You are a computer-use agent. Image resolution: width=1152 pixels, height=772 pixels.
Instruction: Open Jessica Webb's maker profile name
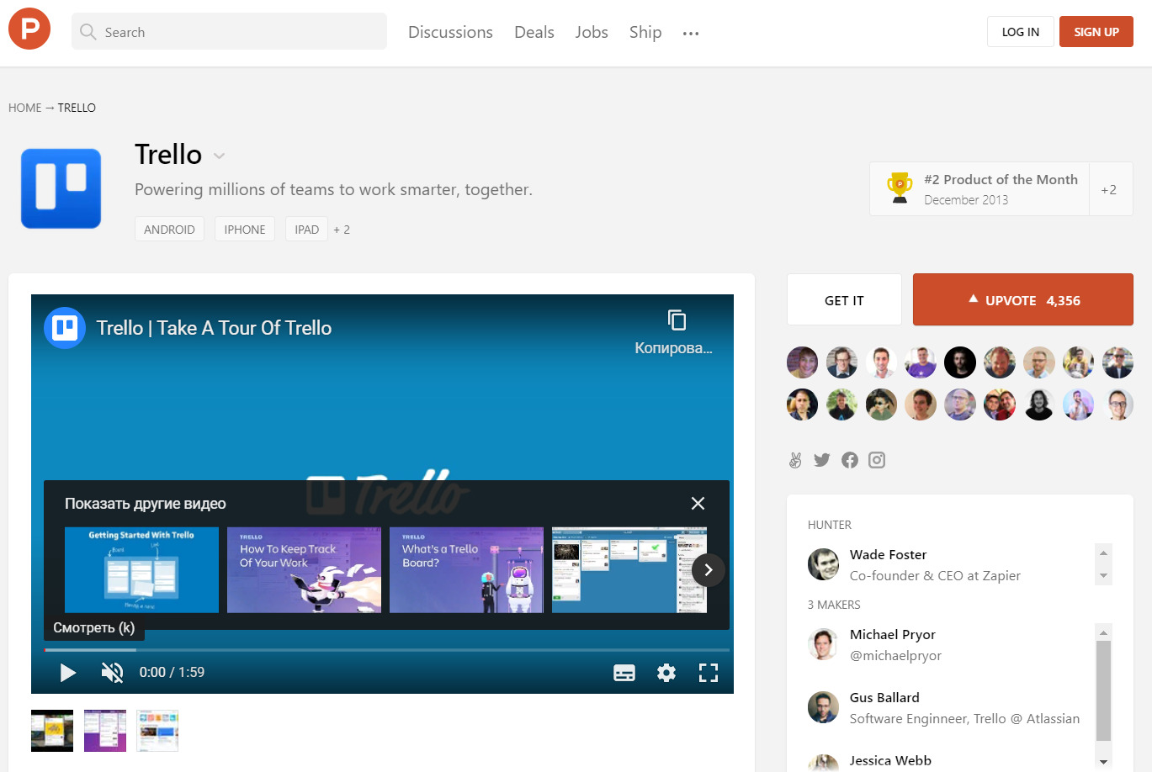[x=890, y=760]
